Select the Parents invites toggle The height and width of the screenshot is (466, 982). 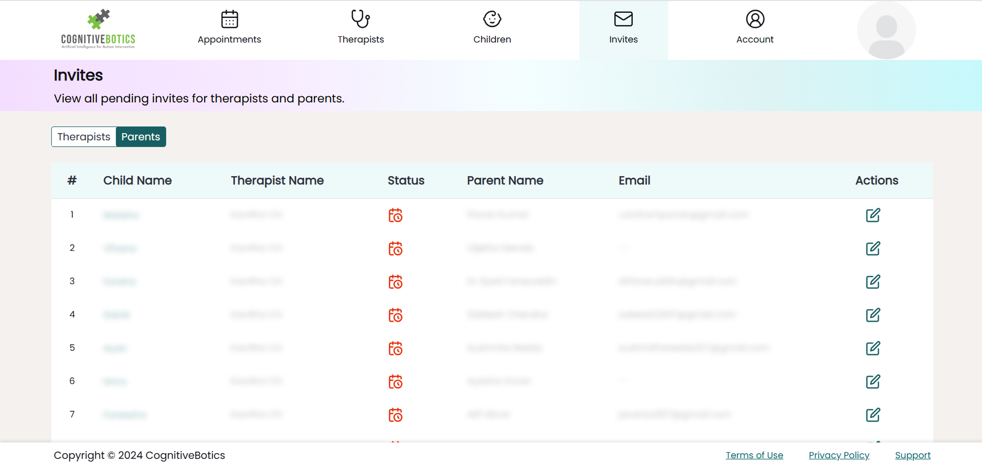141,137
